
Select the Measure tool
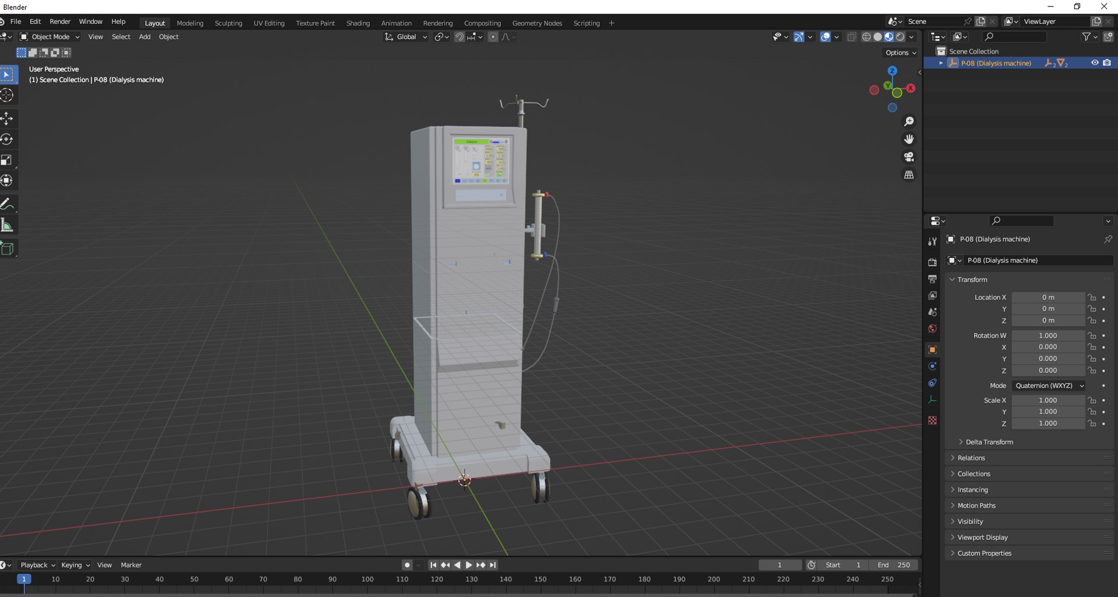click(7, 225)
